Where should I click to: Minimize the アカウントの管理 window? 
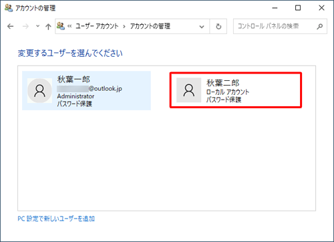pyautogui.click(x=275, y=8)
